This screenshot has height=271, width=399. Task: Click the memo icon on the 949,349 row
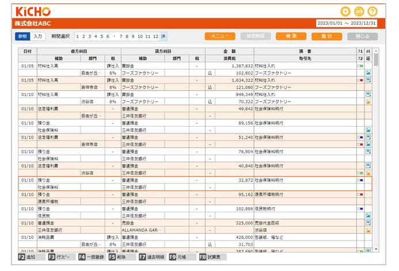pos(368,94)
